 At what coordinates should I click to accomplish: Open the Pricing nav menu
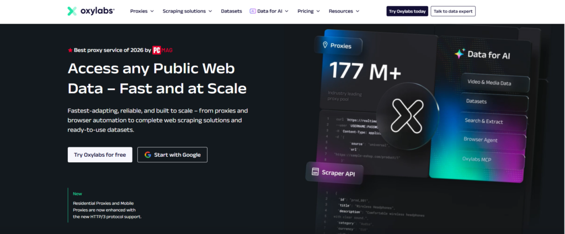pos(308,11)
